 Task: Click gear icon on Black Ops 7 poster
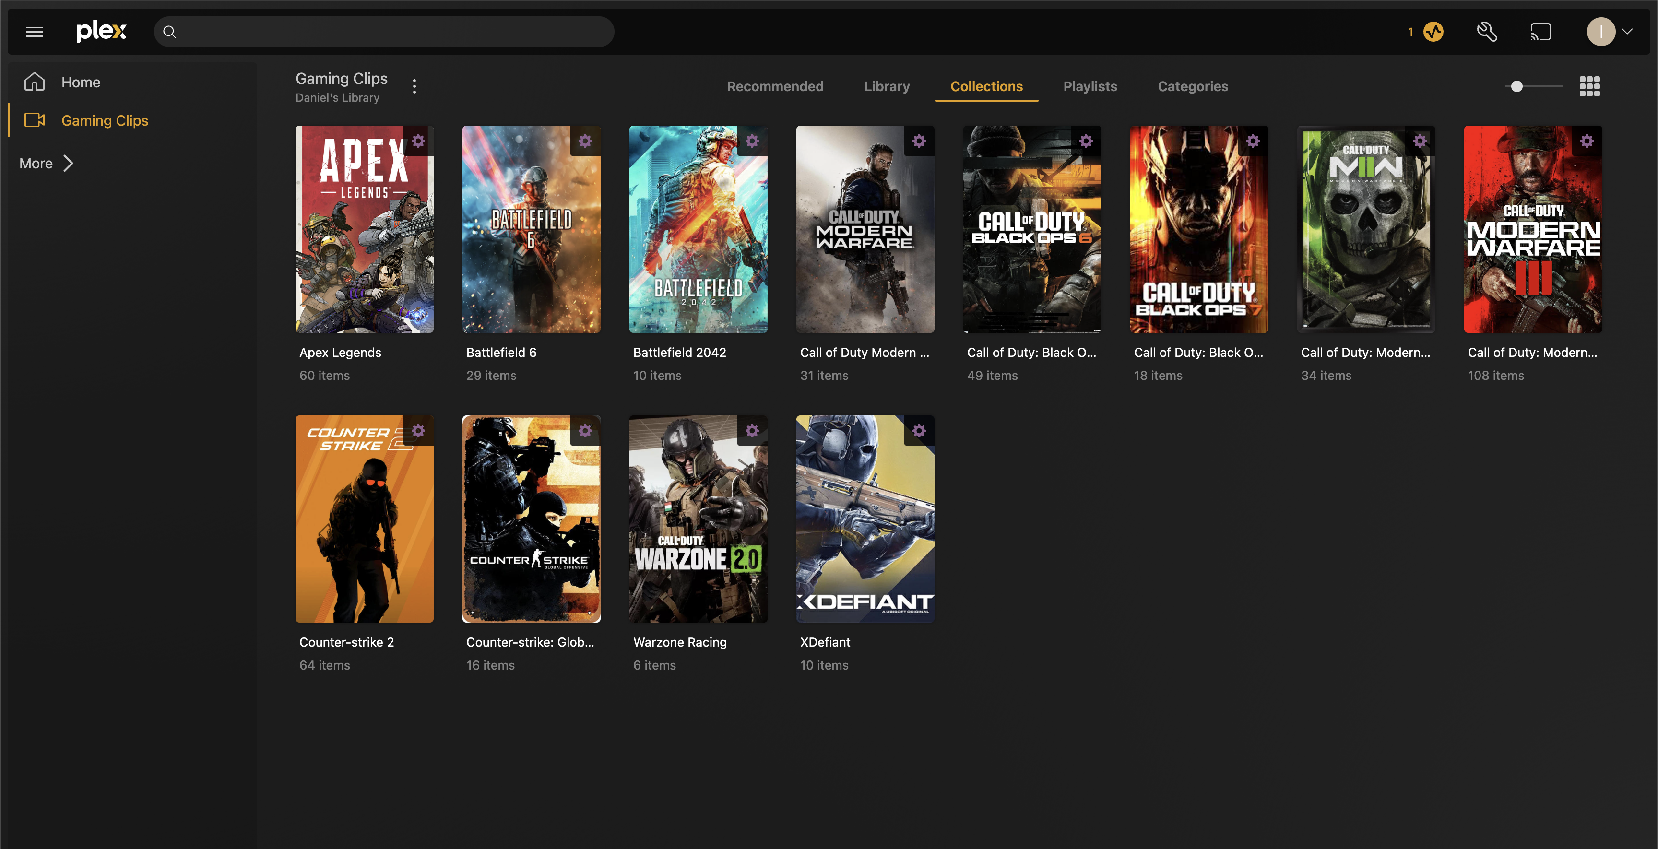pos(1253,141)
